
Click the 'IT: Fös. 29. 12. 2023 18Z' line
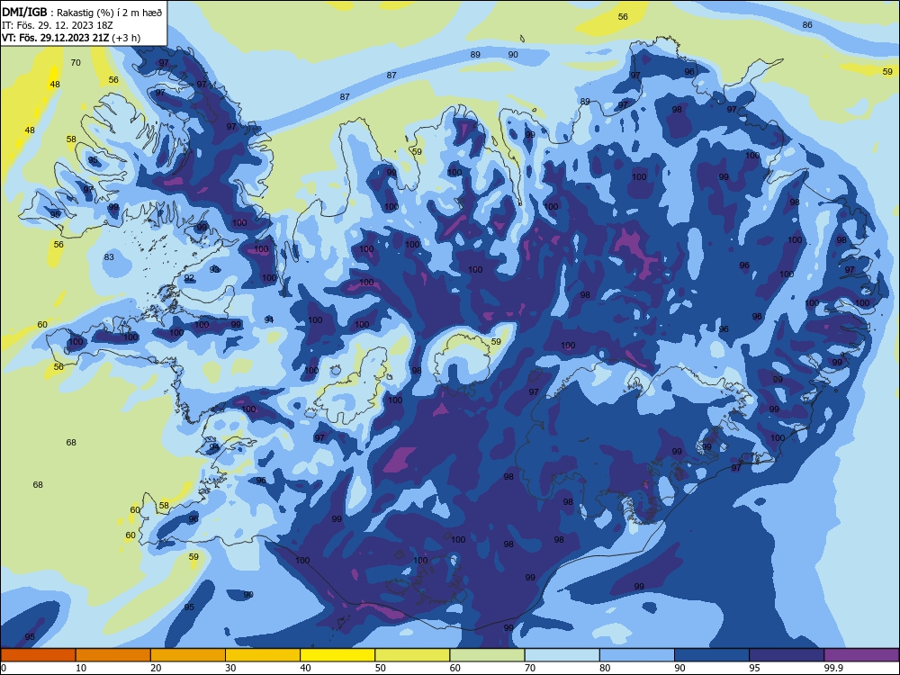[58, 25]
